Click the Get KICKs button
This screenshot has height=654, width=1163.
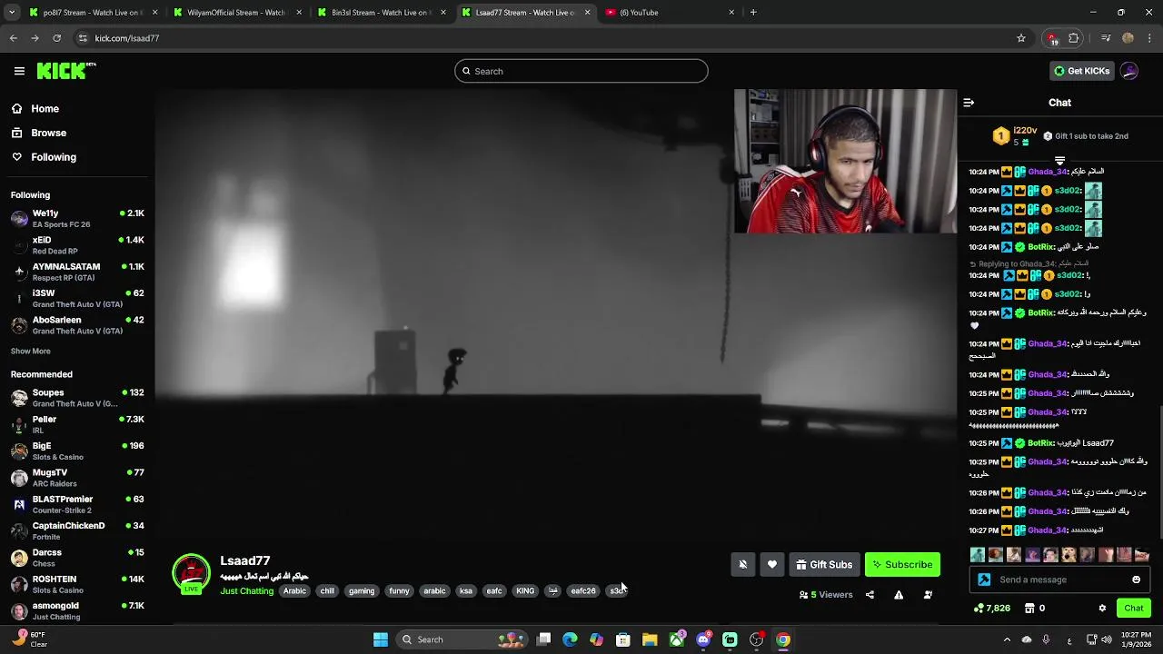(1081, 71)
